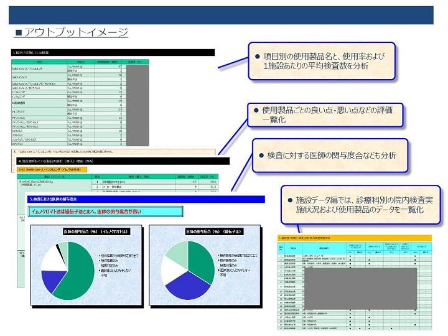Click black header 4.現在使用している製品の選択理由
The width and height of the screenshot is (448, 336).
[x=123, y=161]
